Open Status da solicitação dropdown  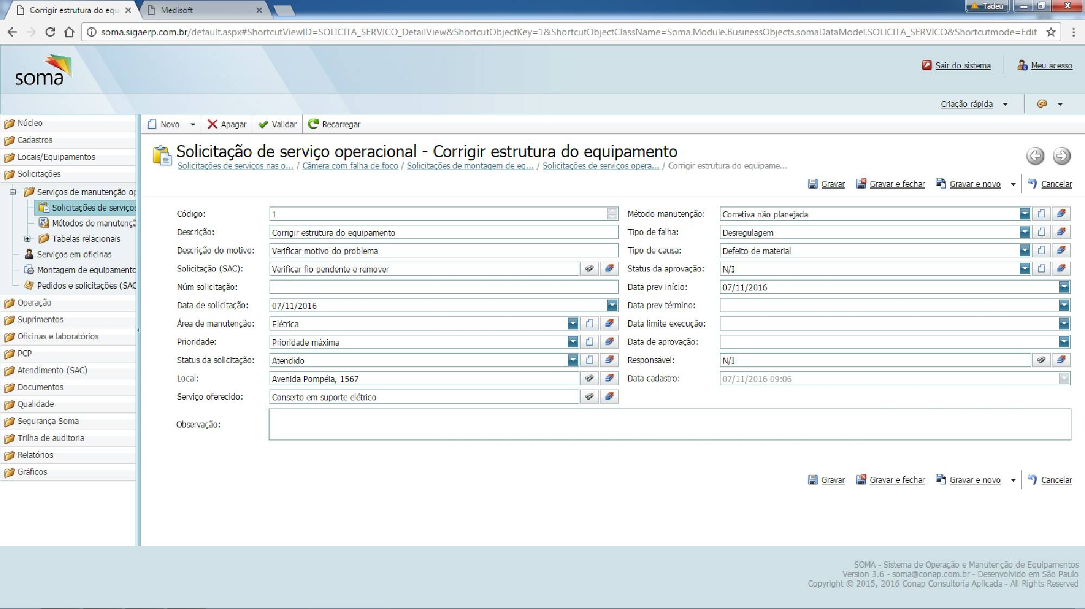(x=573, y=360)
